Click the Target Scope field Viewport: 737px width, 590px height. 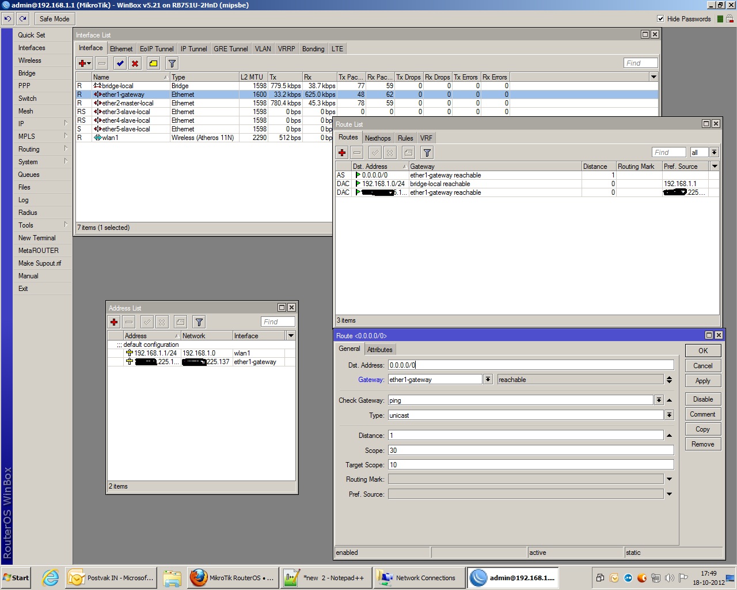[x=531, y=465]
